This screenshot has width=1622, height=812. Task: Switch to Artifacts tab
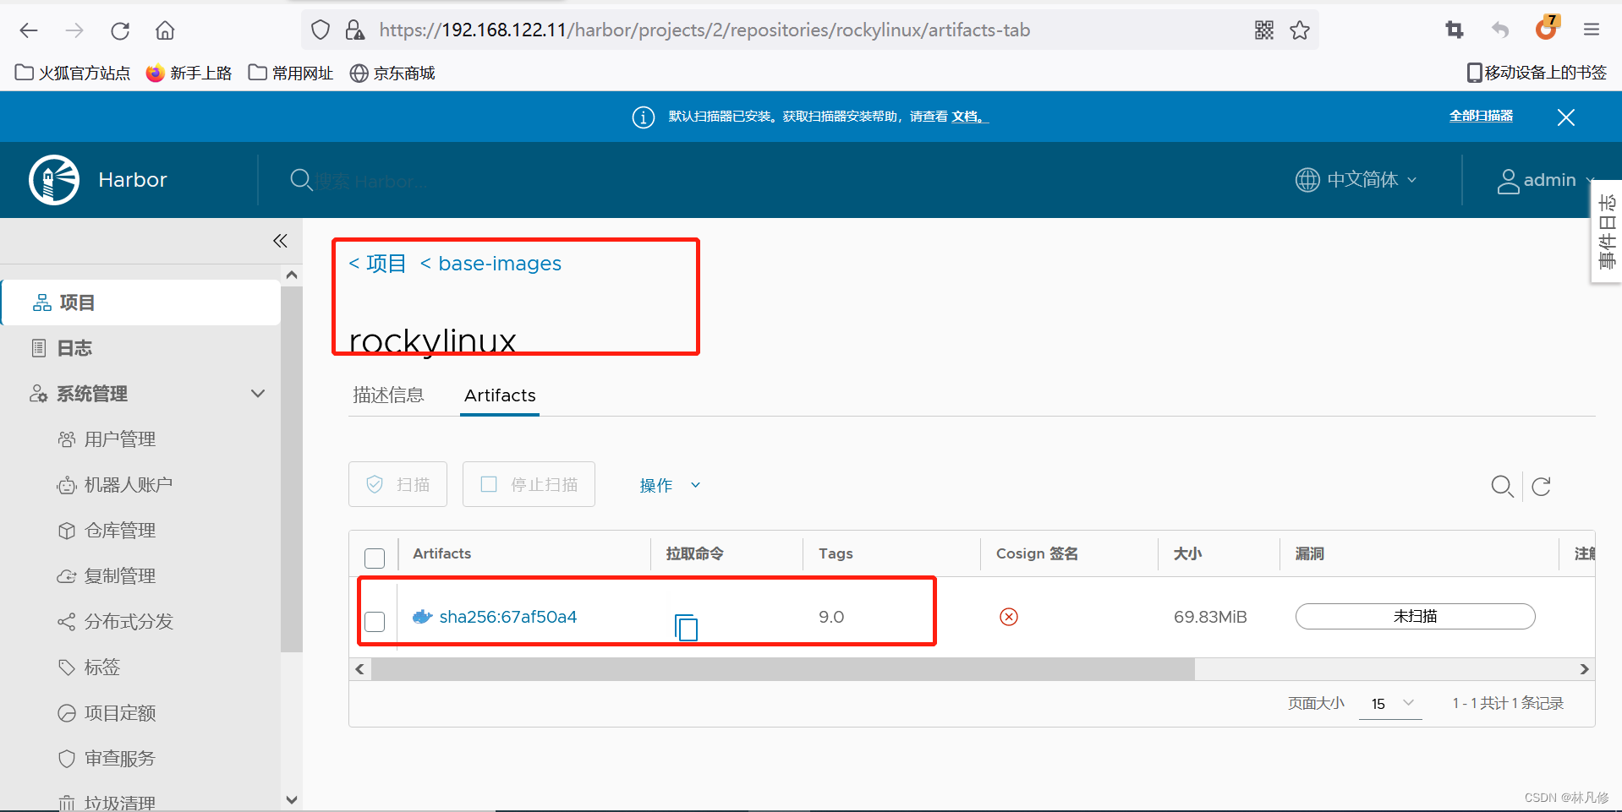(500, 395)
